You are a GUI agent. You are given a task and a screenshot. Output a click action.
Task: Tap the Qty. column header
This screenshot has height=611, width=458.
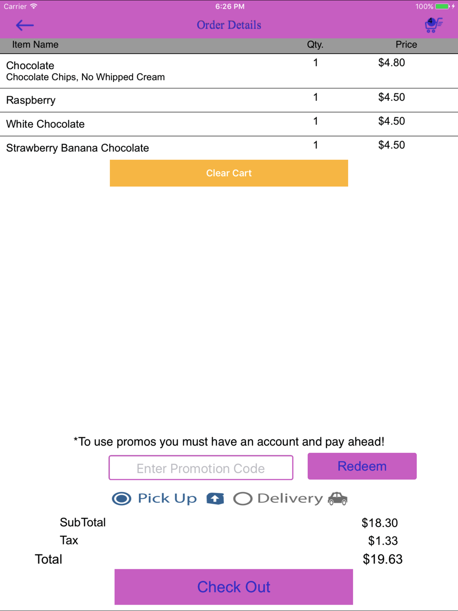point(315,44)
